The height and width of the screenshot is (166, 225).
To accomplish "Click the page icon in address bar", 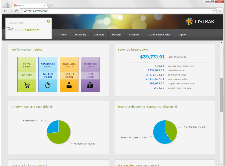I will point(22,11).
